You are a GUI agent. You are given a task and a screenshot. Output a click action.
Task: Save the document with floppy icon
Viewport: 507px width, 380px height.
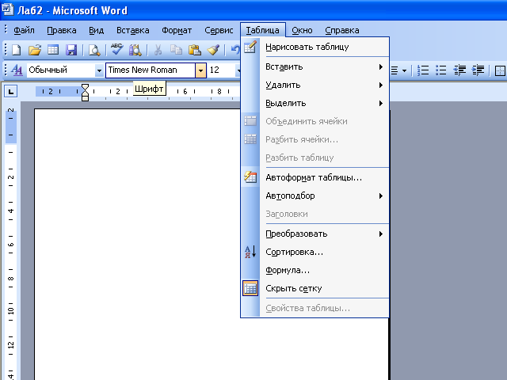(x=71, y=50)
